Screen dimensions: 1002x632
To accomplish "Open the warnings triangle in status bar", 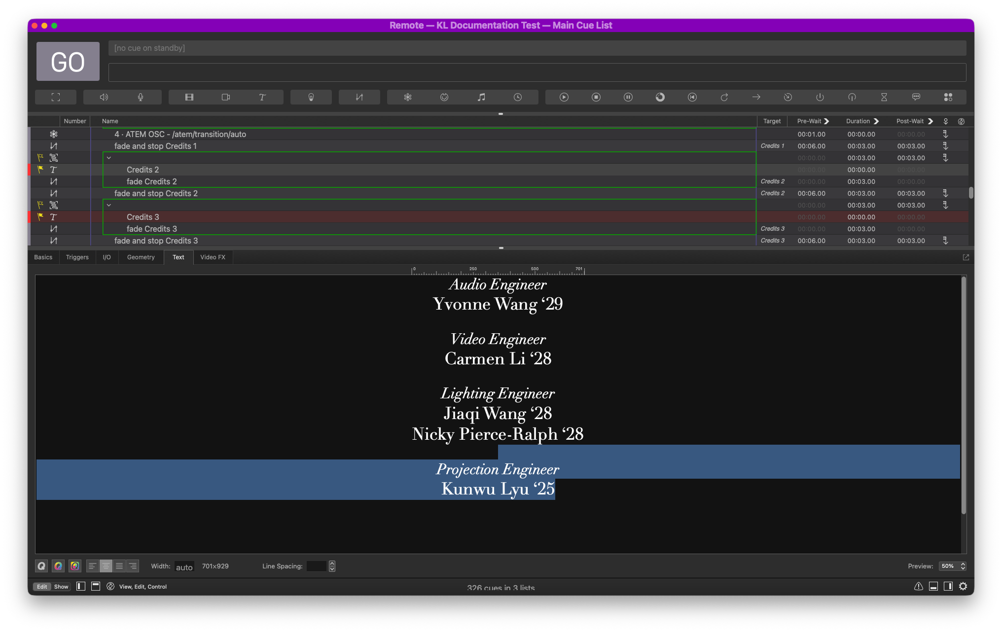I will [919, 586].
